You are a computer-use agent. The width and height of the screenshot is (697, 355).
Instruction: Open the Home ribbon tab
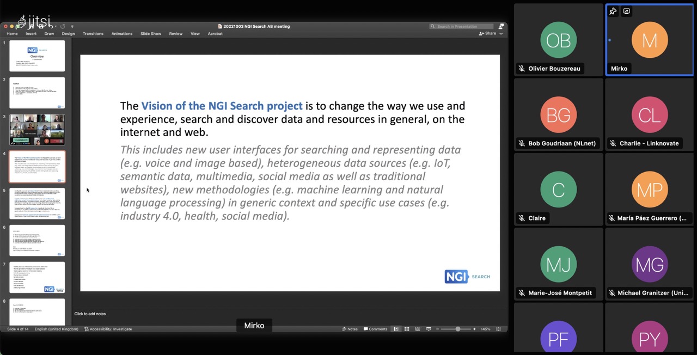[12, 34]
